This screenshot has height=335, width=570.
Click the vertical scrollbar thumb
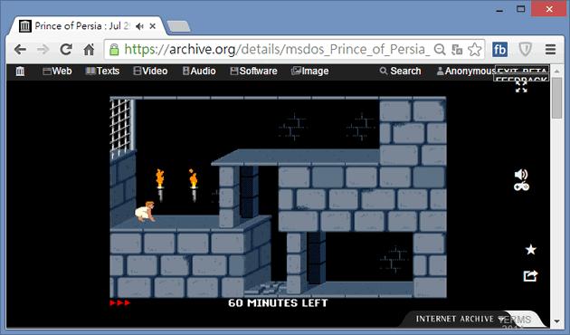(556, 98)
